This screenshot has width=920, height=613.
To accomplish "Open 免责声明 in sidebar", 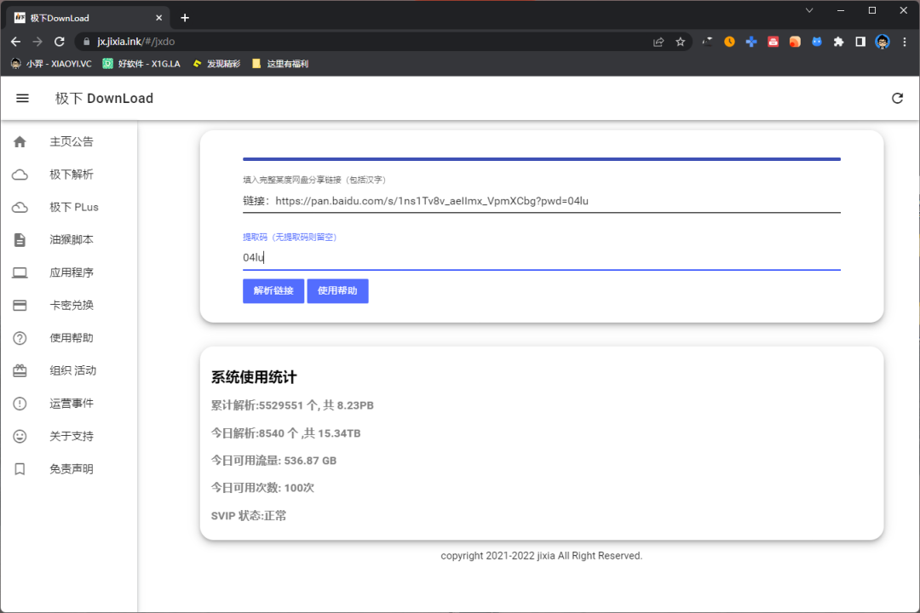I will pos(72,469).
